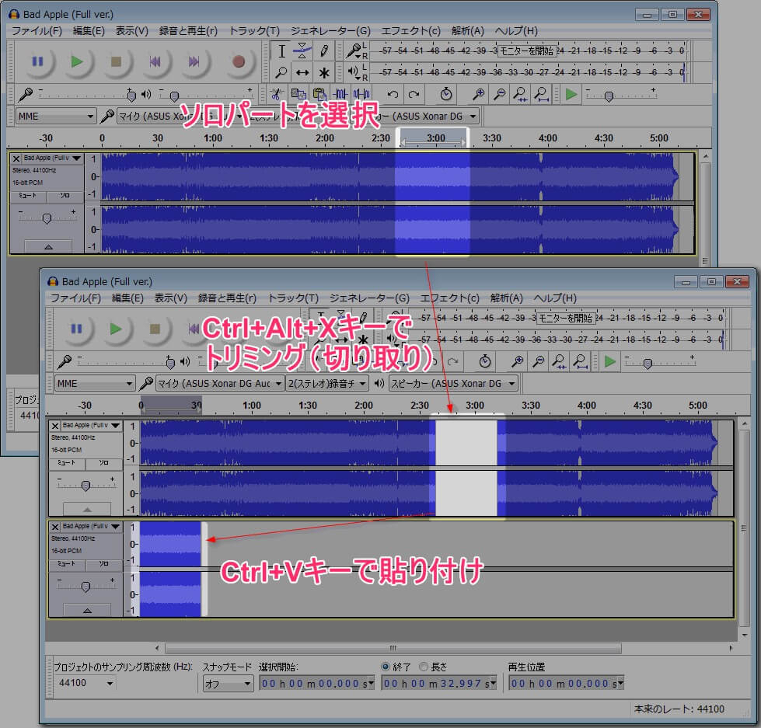Click Copy icon in back window

point(298,94)
